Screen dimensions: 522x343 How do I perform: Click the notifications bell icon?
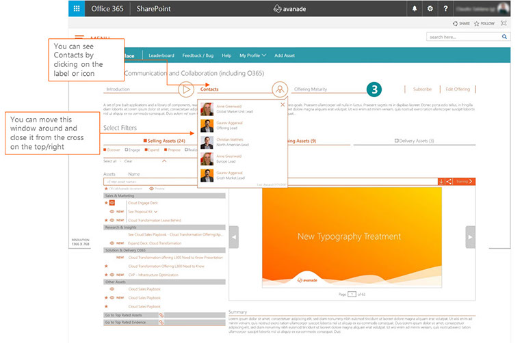[414, 9]
